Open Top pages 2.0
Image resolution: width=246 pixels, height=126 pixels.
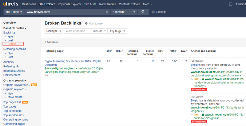[12, 102]
